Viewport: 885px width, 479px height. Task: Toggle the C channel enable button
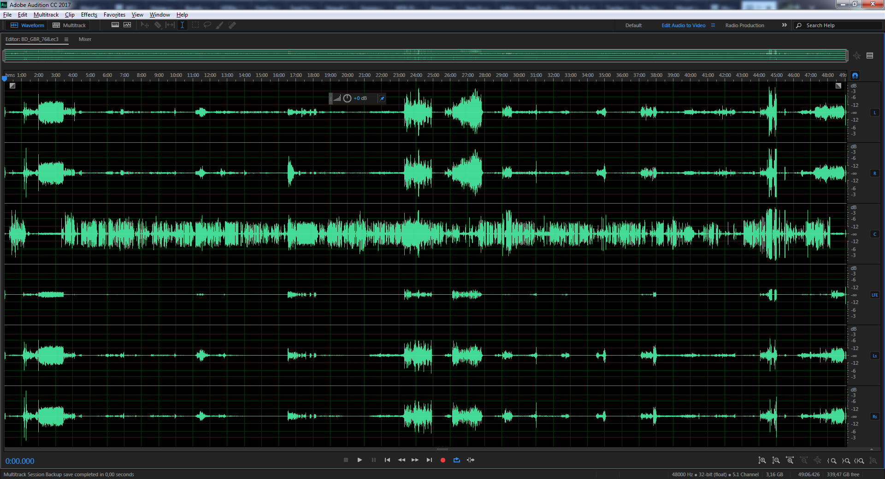tap(874, 234)
